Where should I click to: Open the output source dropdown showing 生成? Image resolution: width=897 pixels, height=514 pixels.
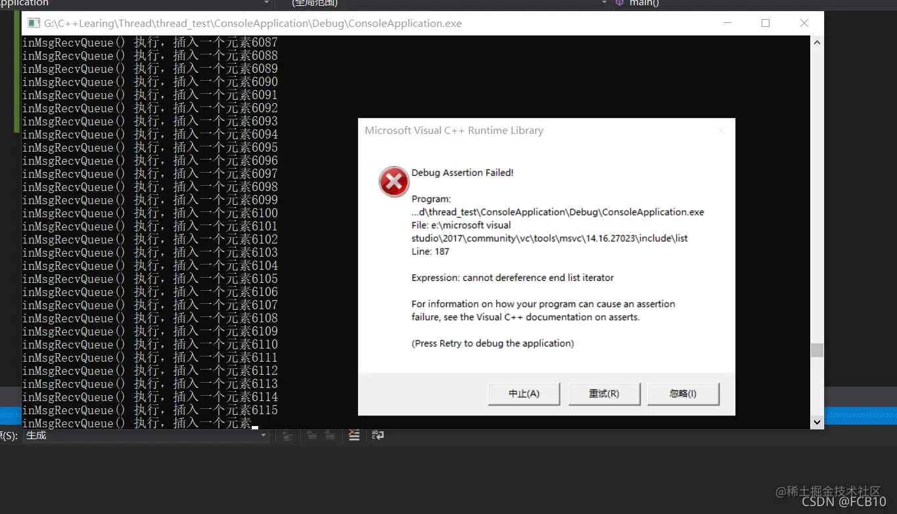(146, 435)
